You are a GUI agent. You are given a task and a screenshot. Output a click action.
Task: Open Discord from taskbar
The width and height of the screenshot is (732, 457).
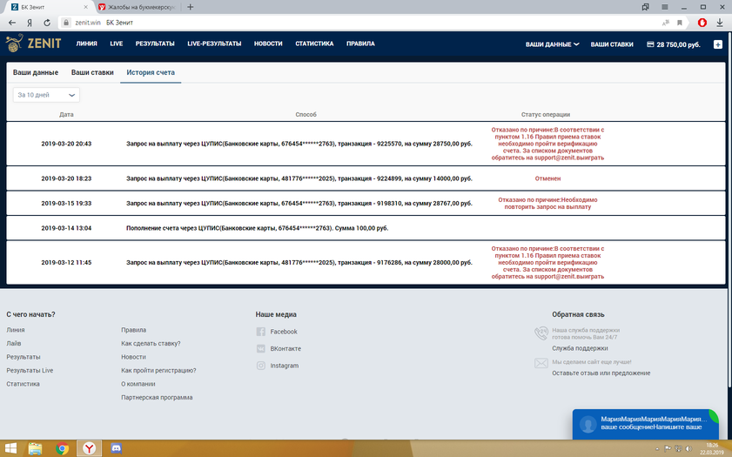(x=117, y=448)
